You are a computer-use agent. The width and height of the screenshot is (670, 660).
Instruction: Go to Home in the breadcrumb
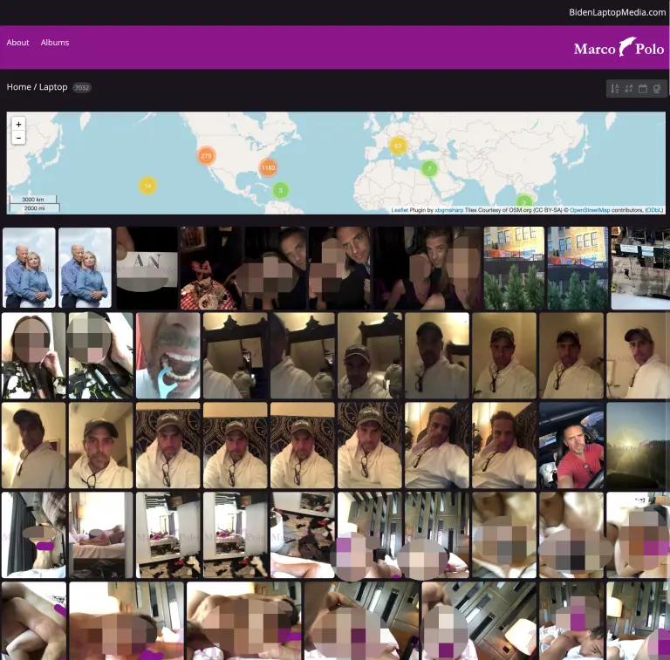coord(18,87)
